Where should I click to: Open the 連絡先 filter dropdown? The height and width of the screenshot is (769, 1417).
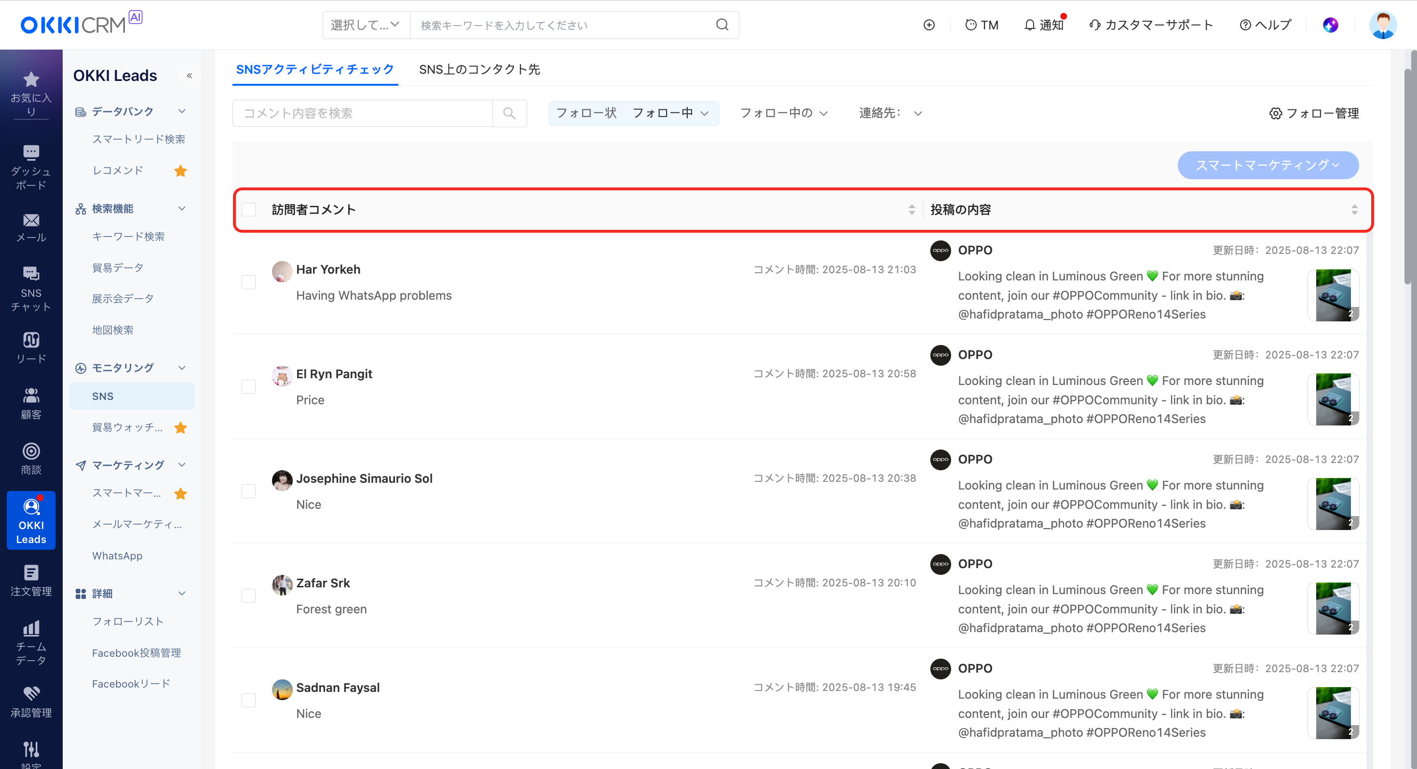tap(891, 113)
